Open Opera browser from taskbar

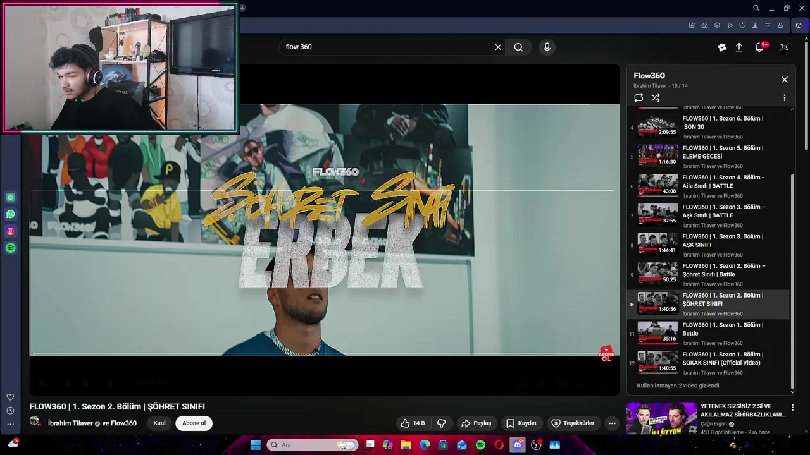[499, 445]
